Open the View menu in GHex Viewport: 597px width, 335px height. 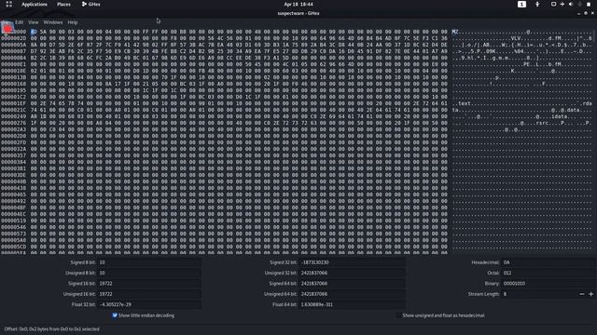click(34, 22)
